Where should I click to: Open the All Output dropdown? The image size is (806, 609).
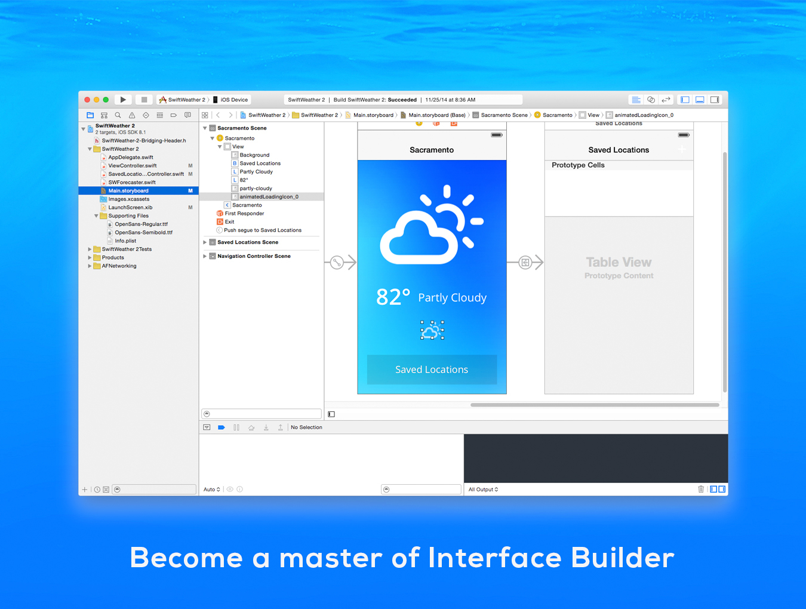[483, 490]
